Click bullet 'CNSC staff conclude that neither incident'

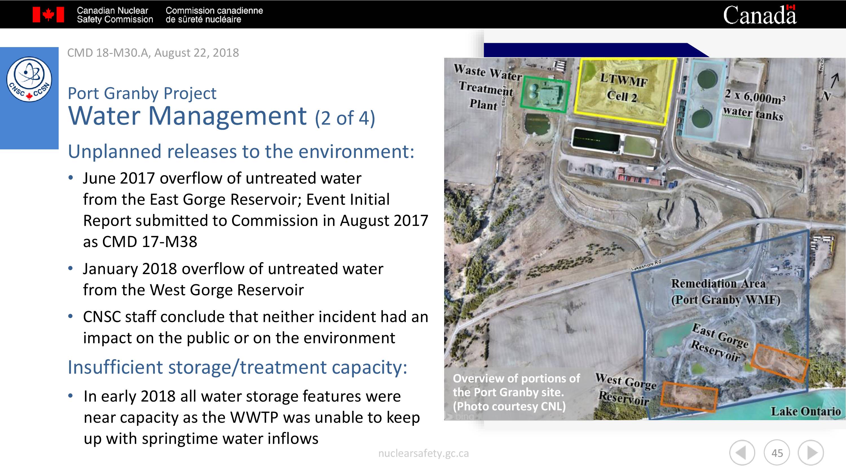[x=255, y=317]
